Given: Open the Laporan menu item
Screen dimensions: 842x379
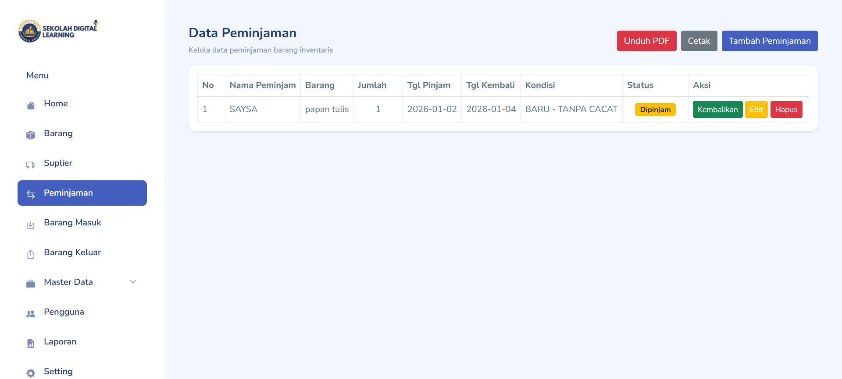Looking at the screenshot, I should point(60,342).
